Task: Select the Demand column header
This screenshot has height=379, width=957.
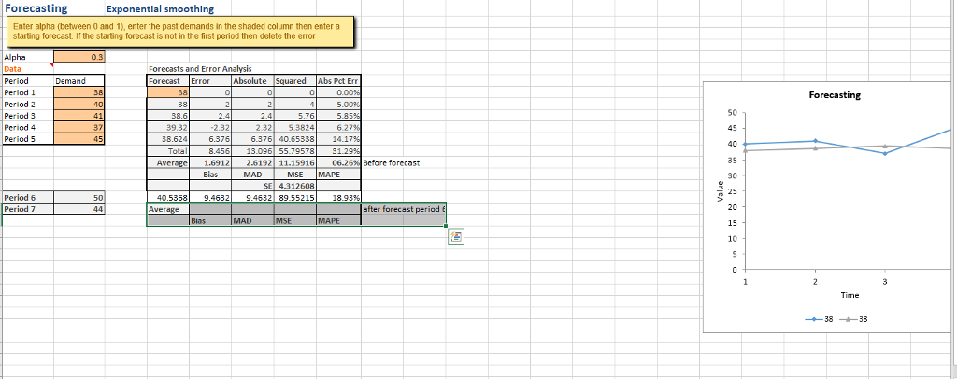Action: 79,80
